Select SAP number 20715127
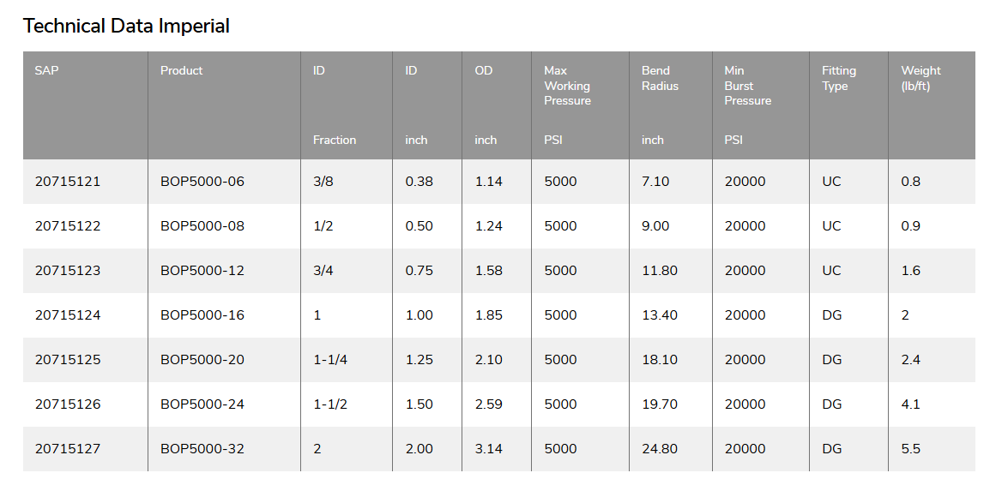 68,449
